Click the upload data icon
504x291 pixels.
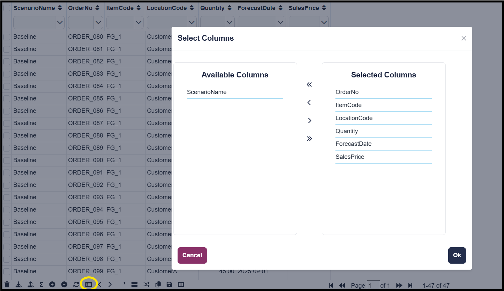coord(31,284)
